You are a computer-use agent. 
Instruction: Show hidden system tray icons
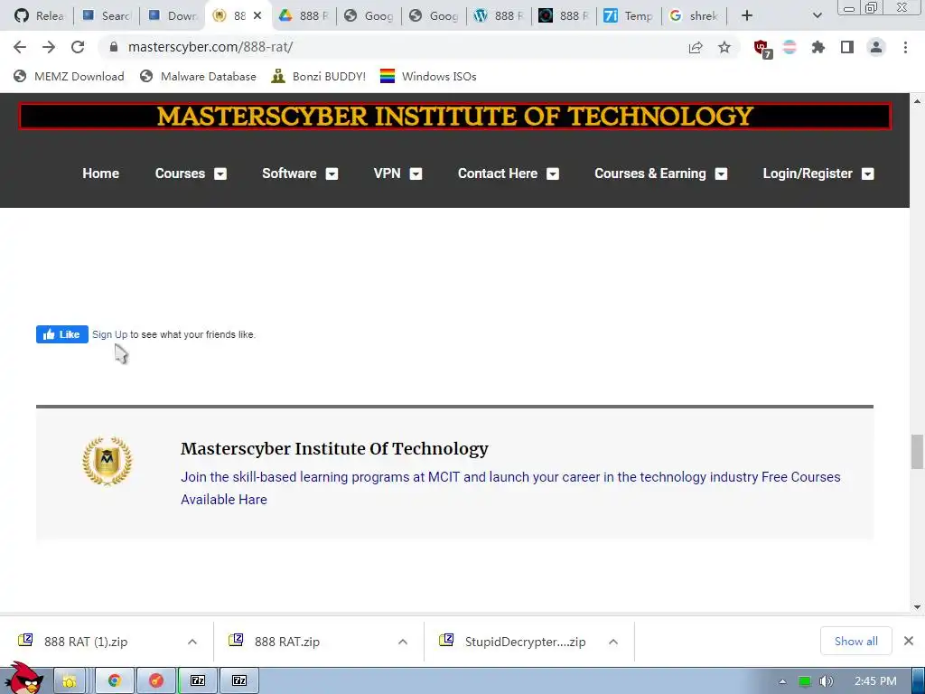(x=782, y=681)
